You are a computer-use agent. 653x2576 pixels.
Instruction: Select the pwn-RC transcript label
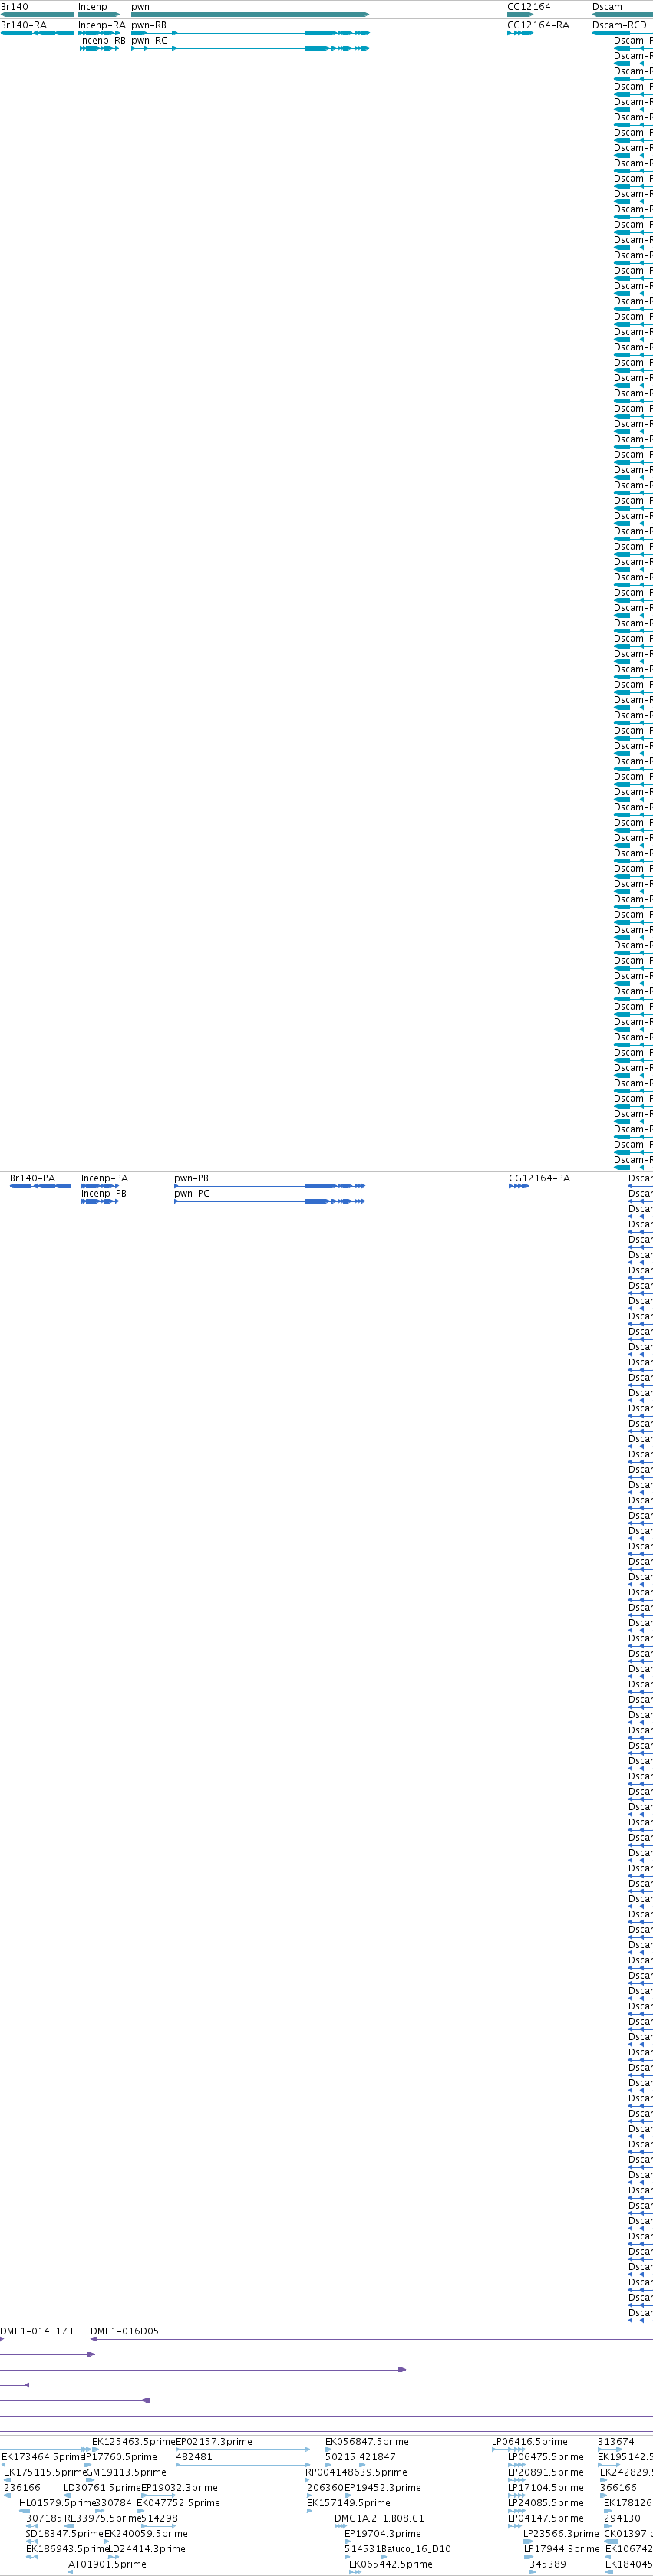[x=149, y=40]
